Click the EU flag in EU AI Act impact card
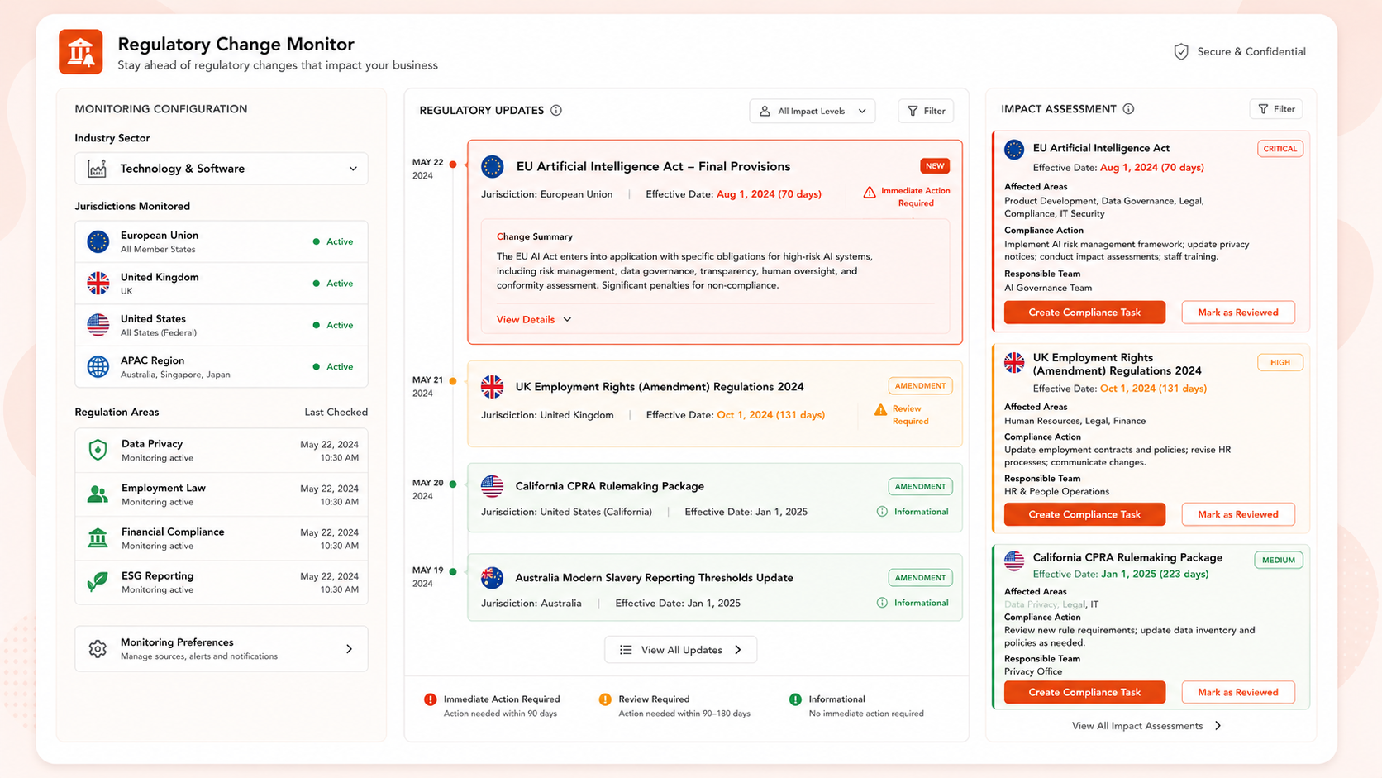The height and width of the screenshot is (778, 1382). coord(1014,150)
